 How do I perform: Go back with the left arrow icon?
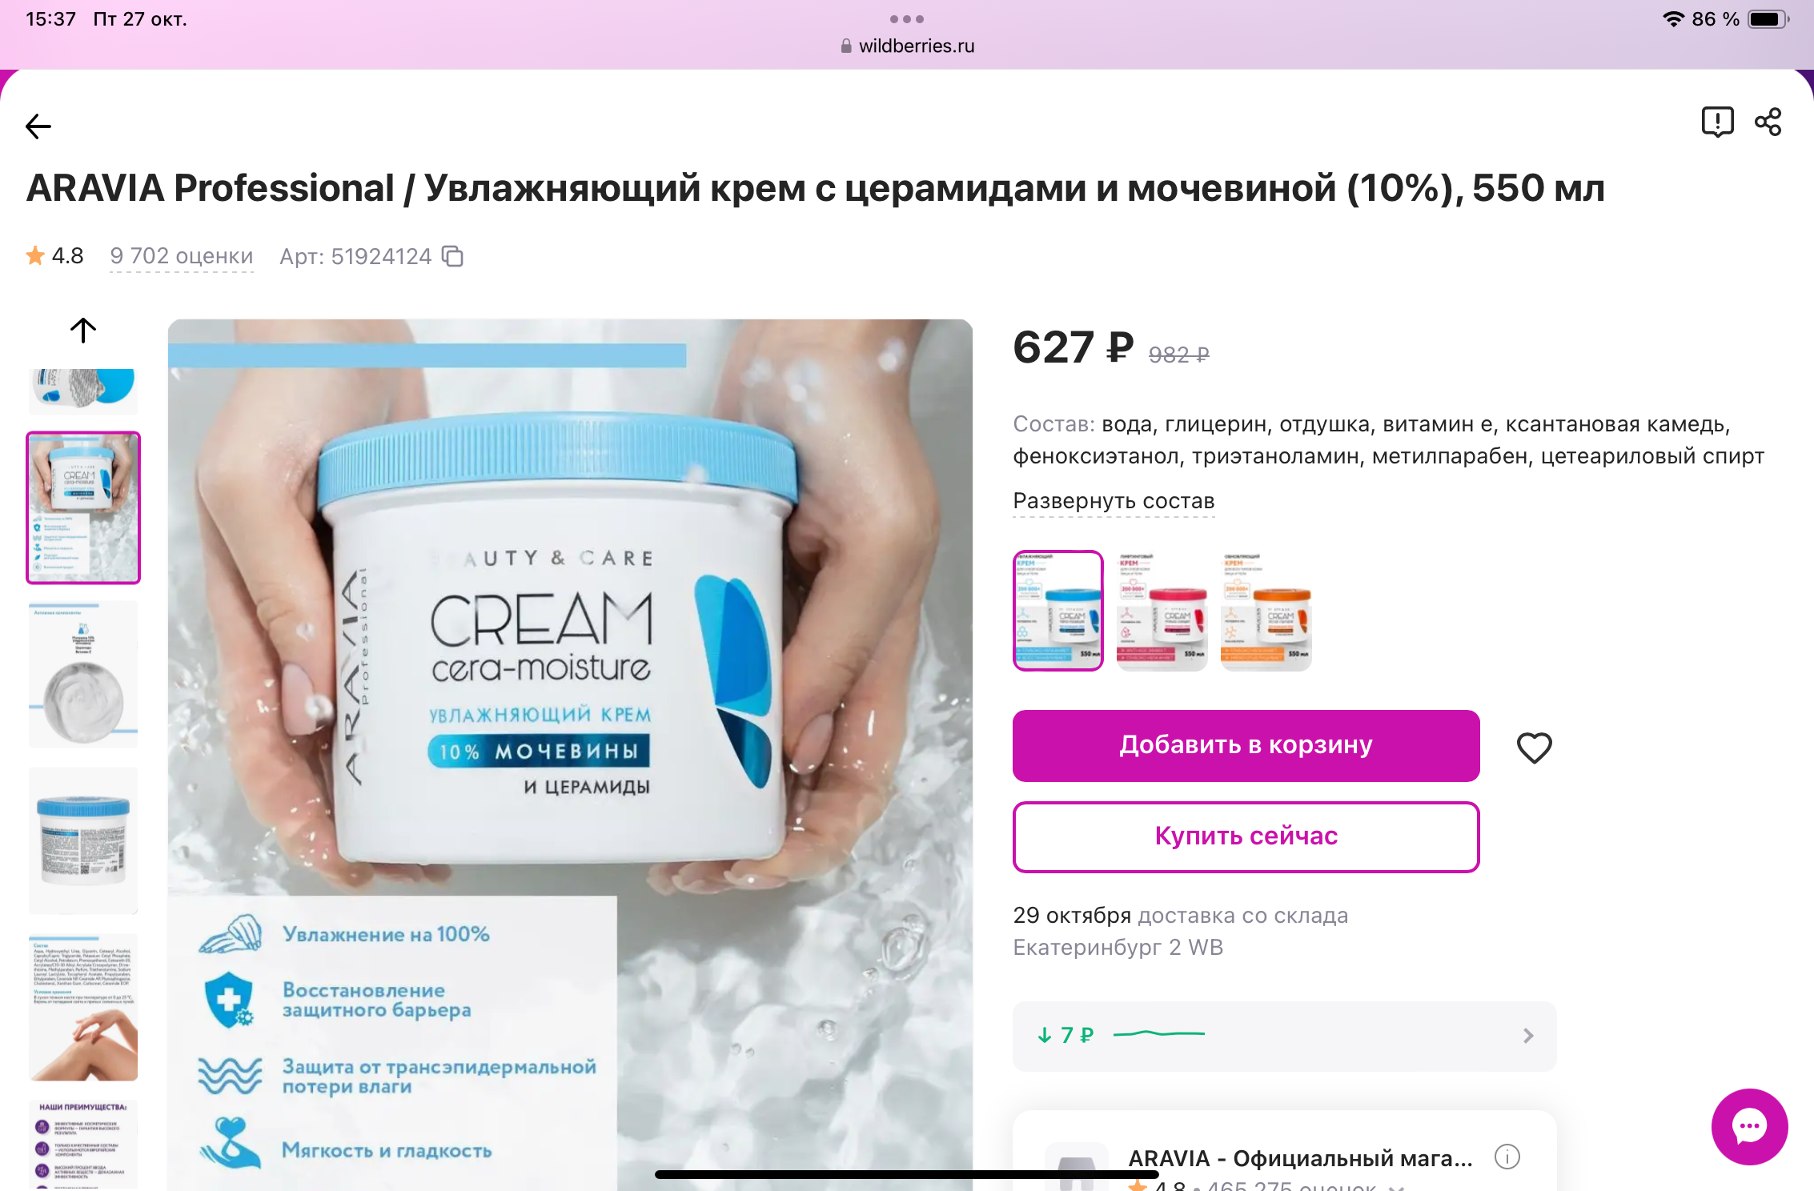pyautogui.click(x=38, y=126)
